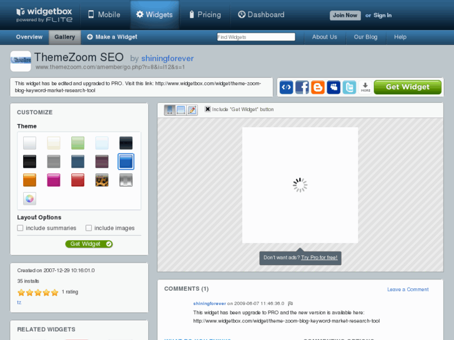Open the About Us link
This screenshot has height=340, width=454.
click(324, 37)
